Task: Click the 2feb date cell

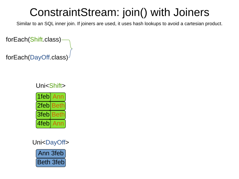Action: pos(43,106)
